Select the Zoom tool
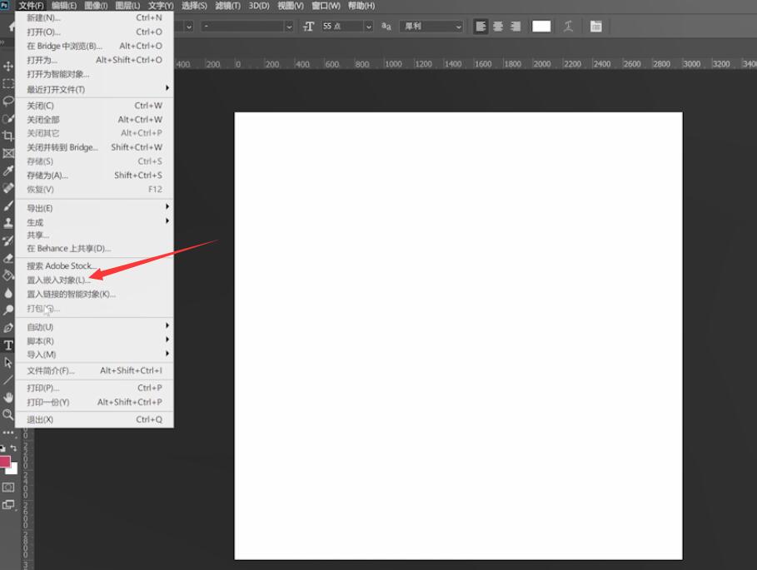Screen dimensions: 757x570 8,414
